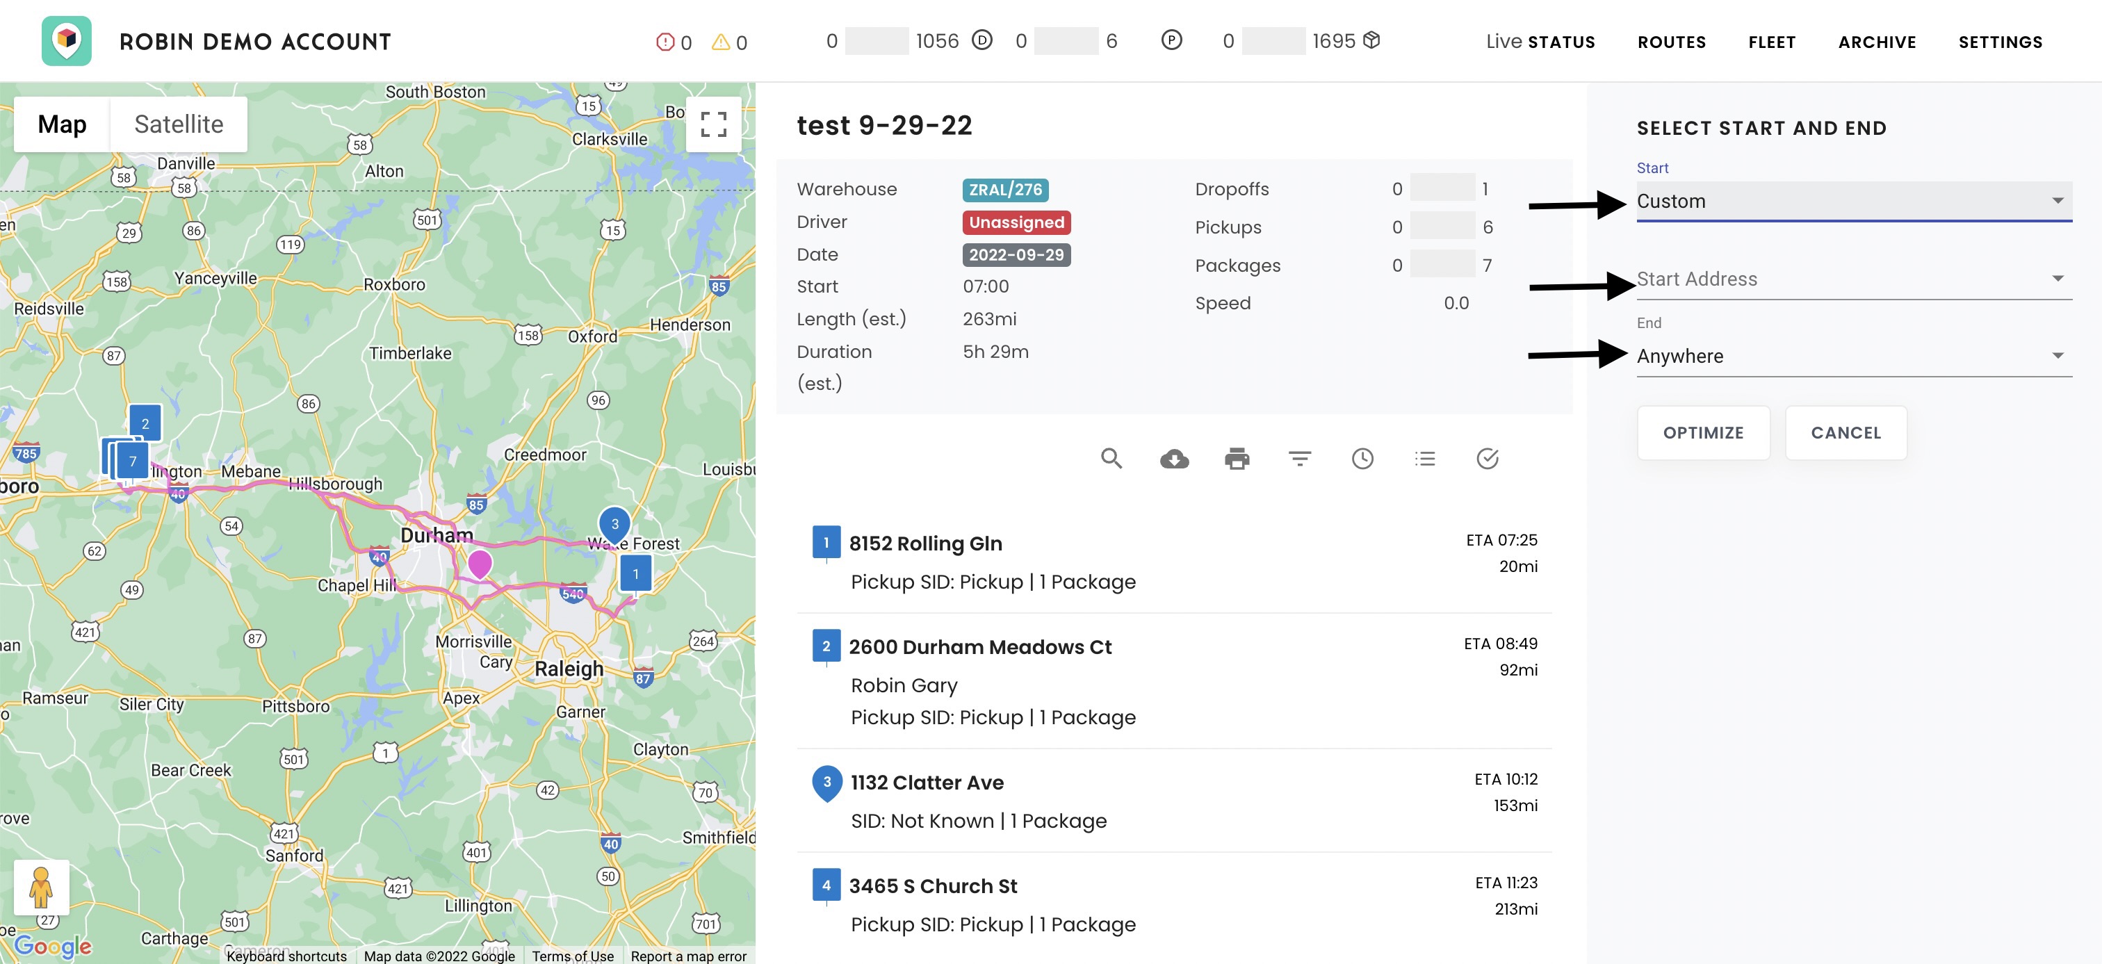
Task: Click the search magnifier icon above stops
Action: click(x=1111, y=458)
